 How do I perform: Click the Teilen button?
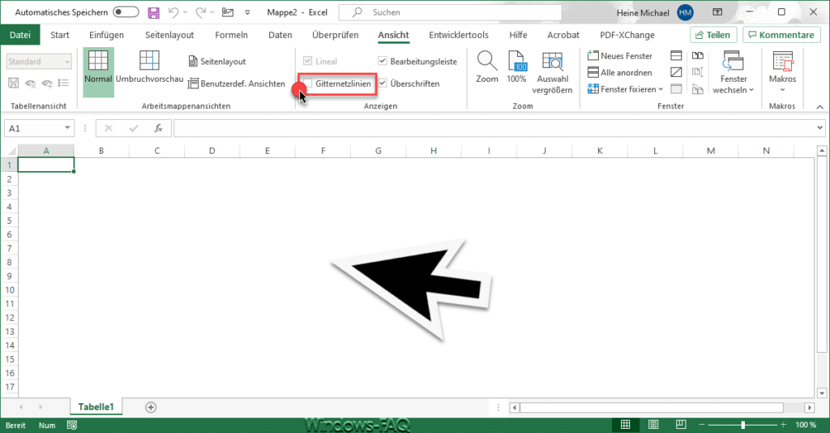[x=713, y=35]
